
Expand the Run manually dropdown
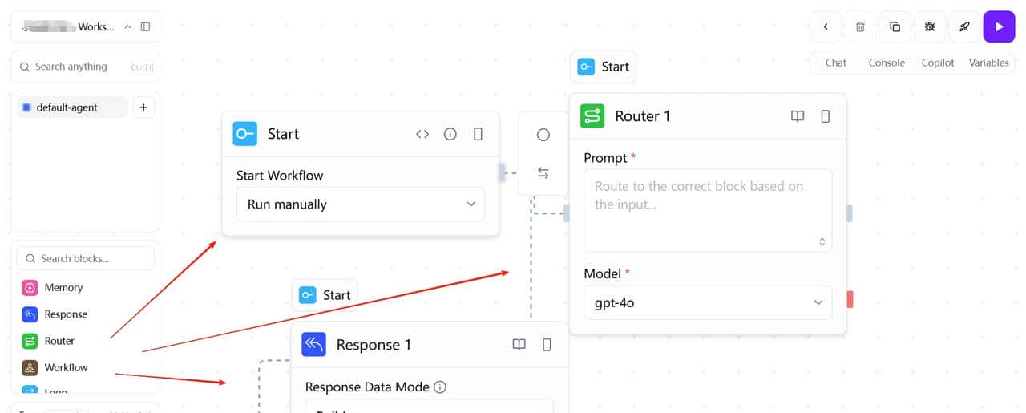(x=361, y=204)
